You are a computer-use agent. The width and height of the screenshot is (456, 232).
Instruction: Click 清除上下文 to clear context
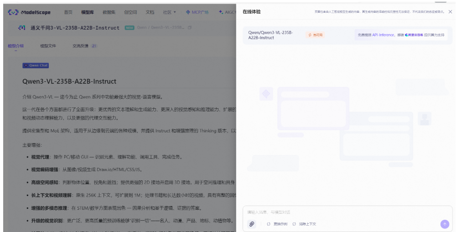304,224
